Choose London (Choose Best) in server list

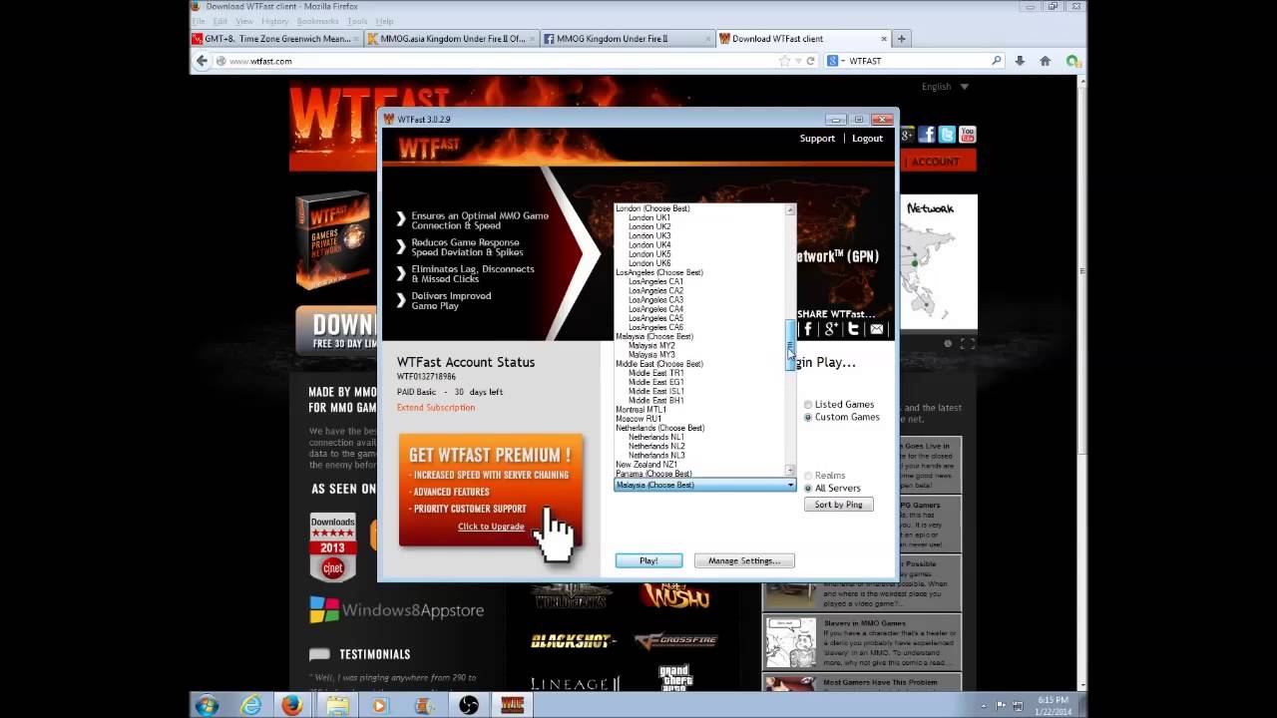click(x=652, y=208)
